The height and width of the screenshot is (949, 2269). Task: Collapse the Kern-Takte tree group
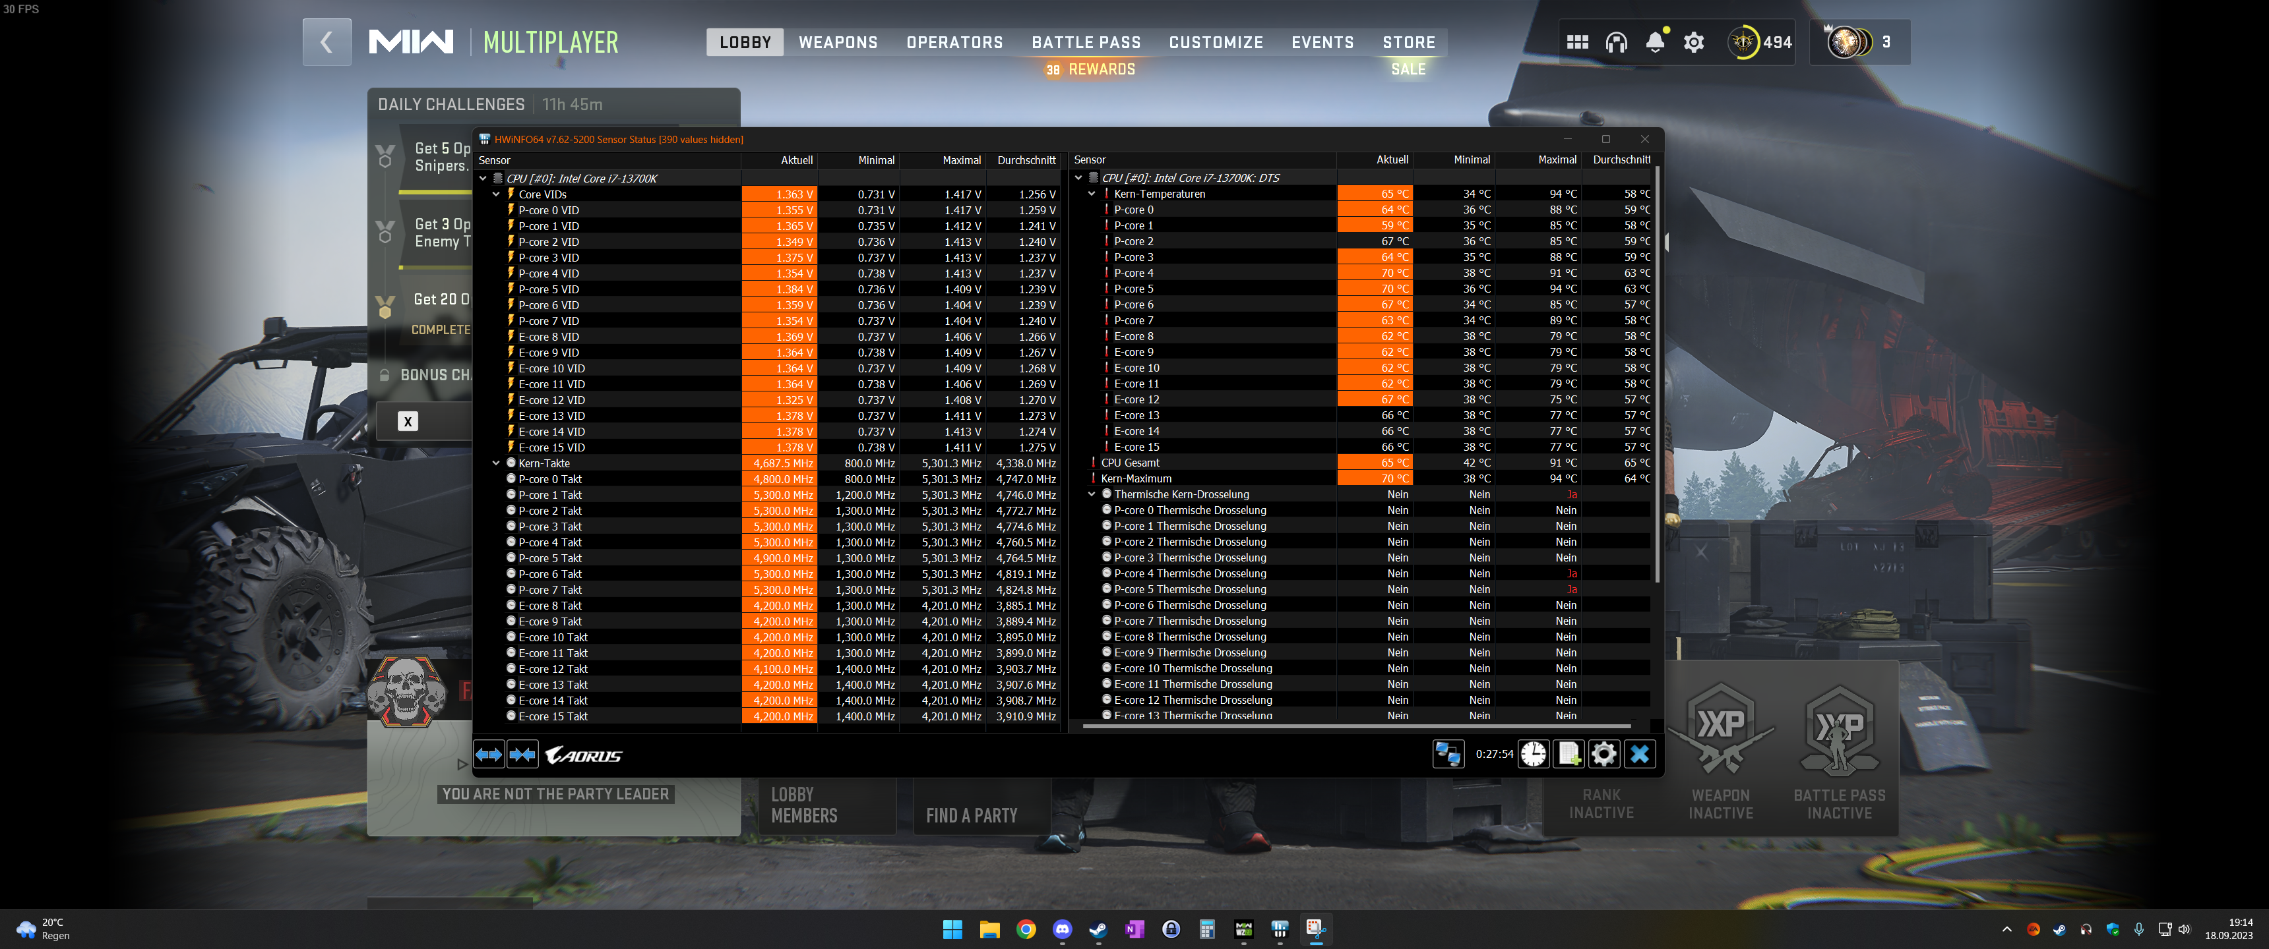coord(496,463)
